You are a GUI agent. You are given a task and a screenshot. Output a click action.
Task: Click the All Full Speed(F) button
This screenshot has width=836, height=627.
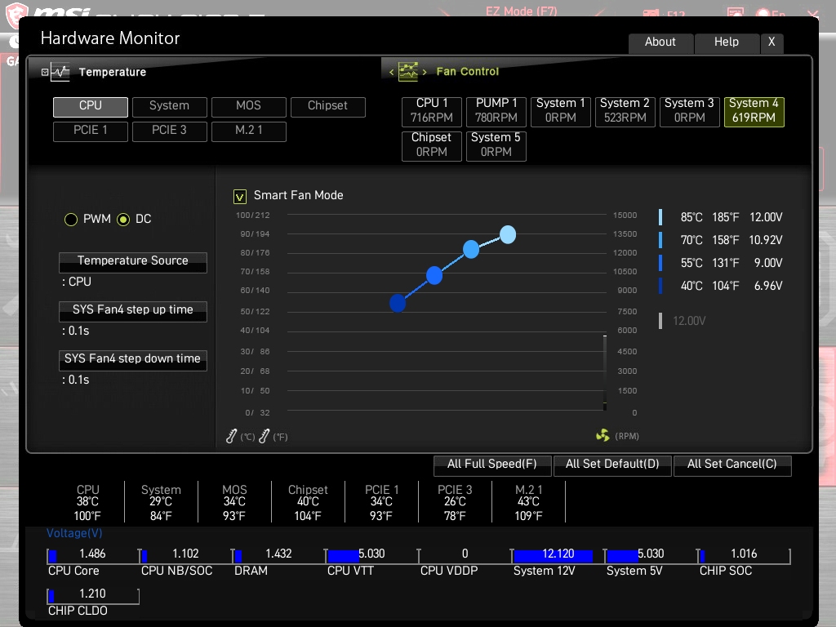tap(492, 465)
